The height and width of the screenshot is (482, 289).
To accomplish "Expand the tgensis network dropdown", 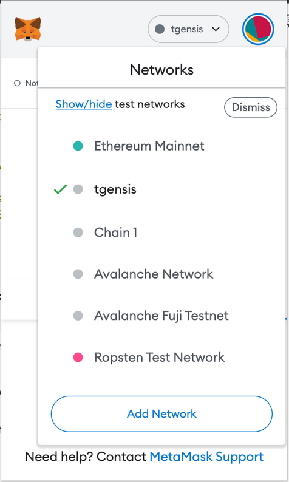I will tap(188, 29).
